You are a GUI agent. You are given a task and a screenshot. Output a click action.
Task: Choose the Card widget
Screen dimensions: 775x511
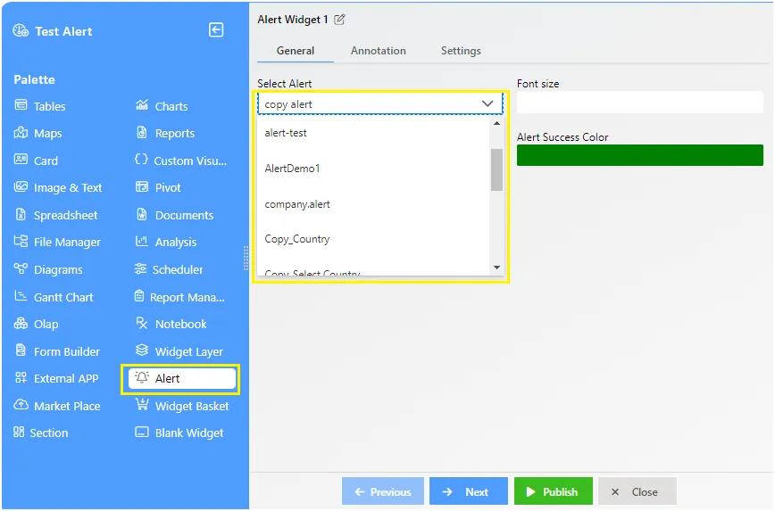pos(36,161)
